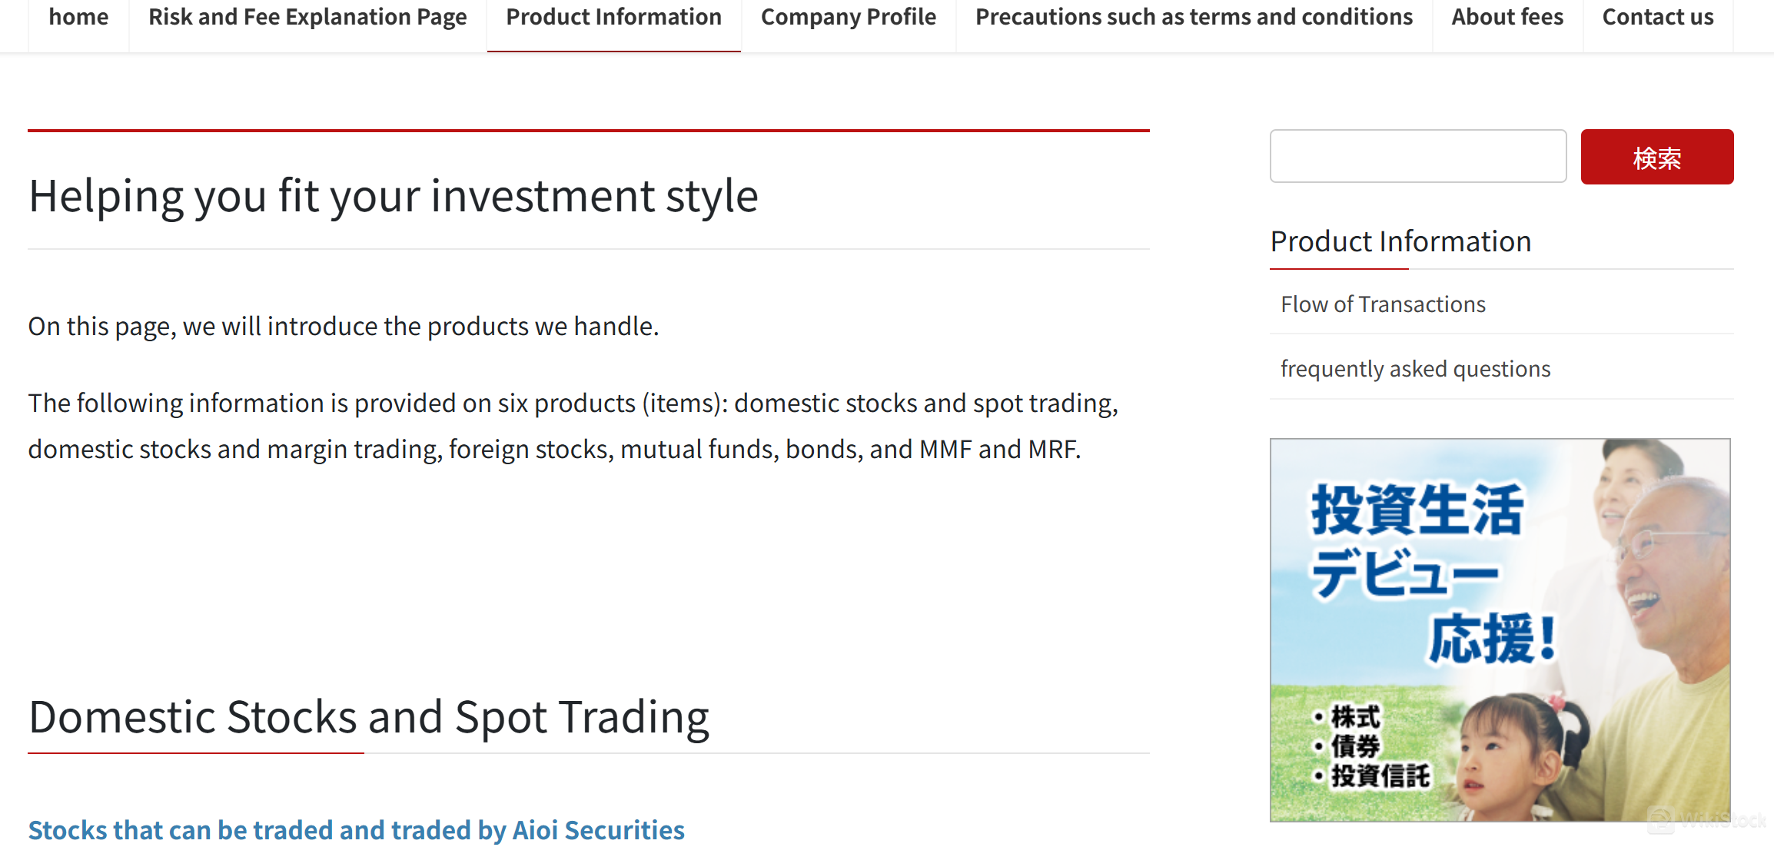Open Precautions such as terms and conditions
The image size is (1774, 847).
1194,18
